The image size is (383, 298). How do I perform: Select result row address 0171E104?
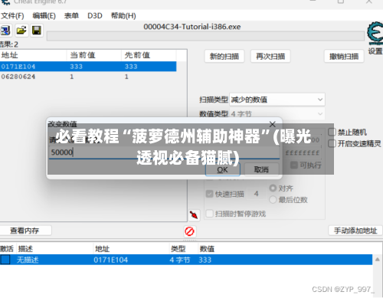point(88,67)
